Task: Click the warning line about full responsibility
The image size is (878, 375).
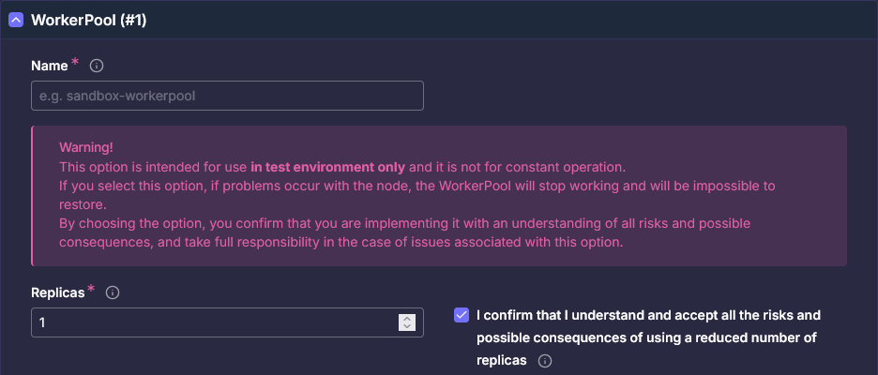Action: tap(340, 242)
